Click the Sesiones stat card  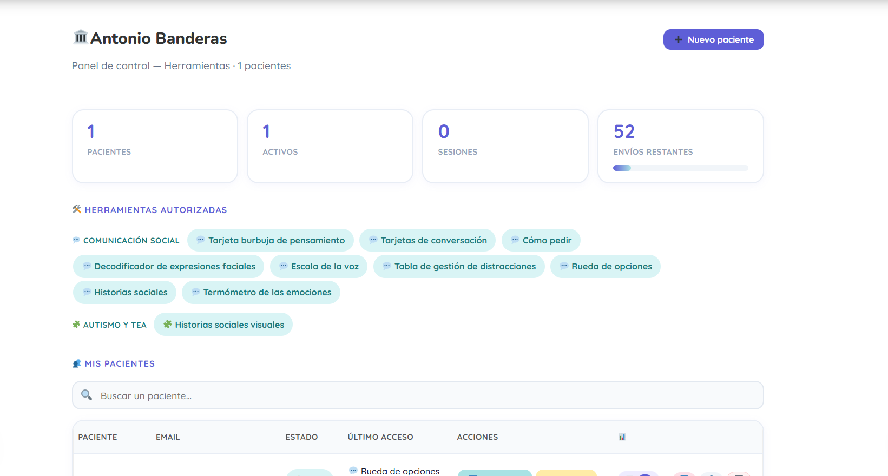coord(505,146)
